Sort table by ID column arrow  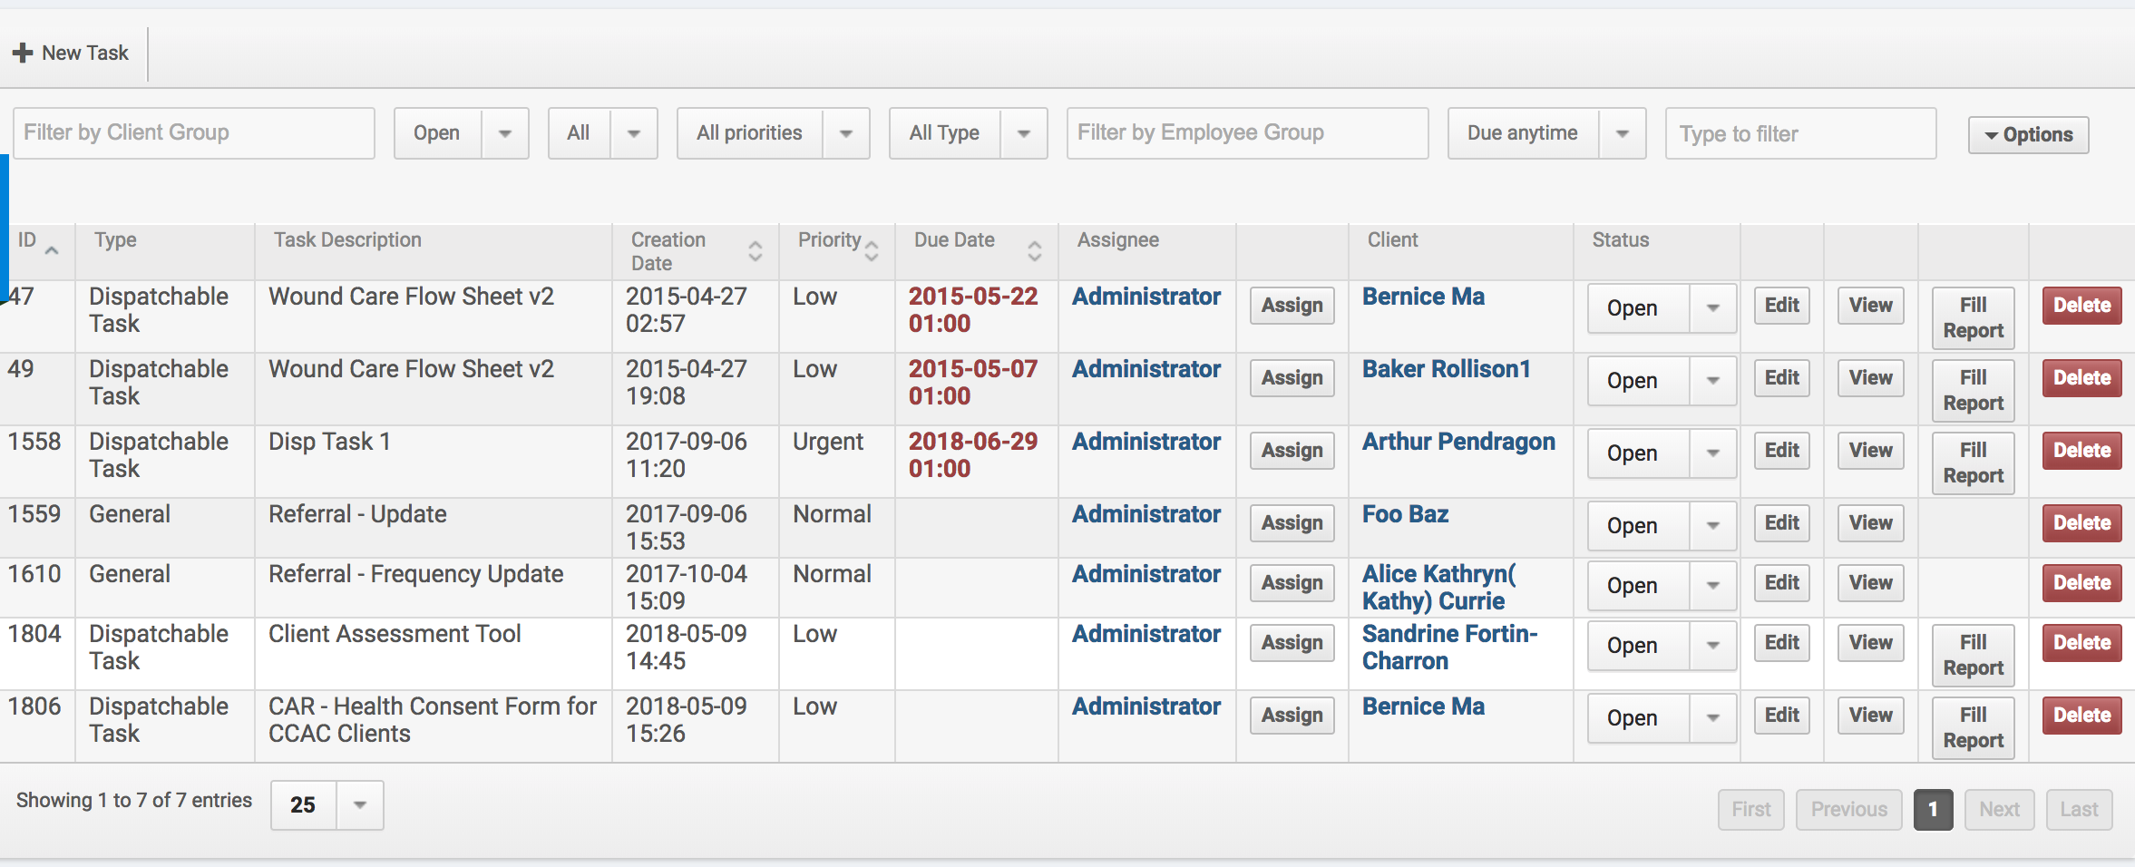coord(52,249)
